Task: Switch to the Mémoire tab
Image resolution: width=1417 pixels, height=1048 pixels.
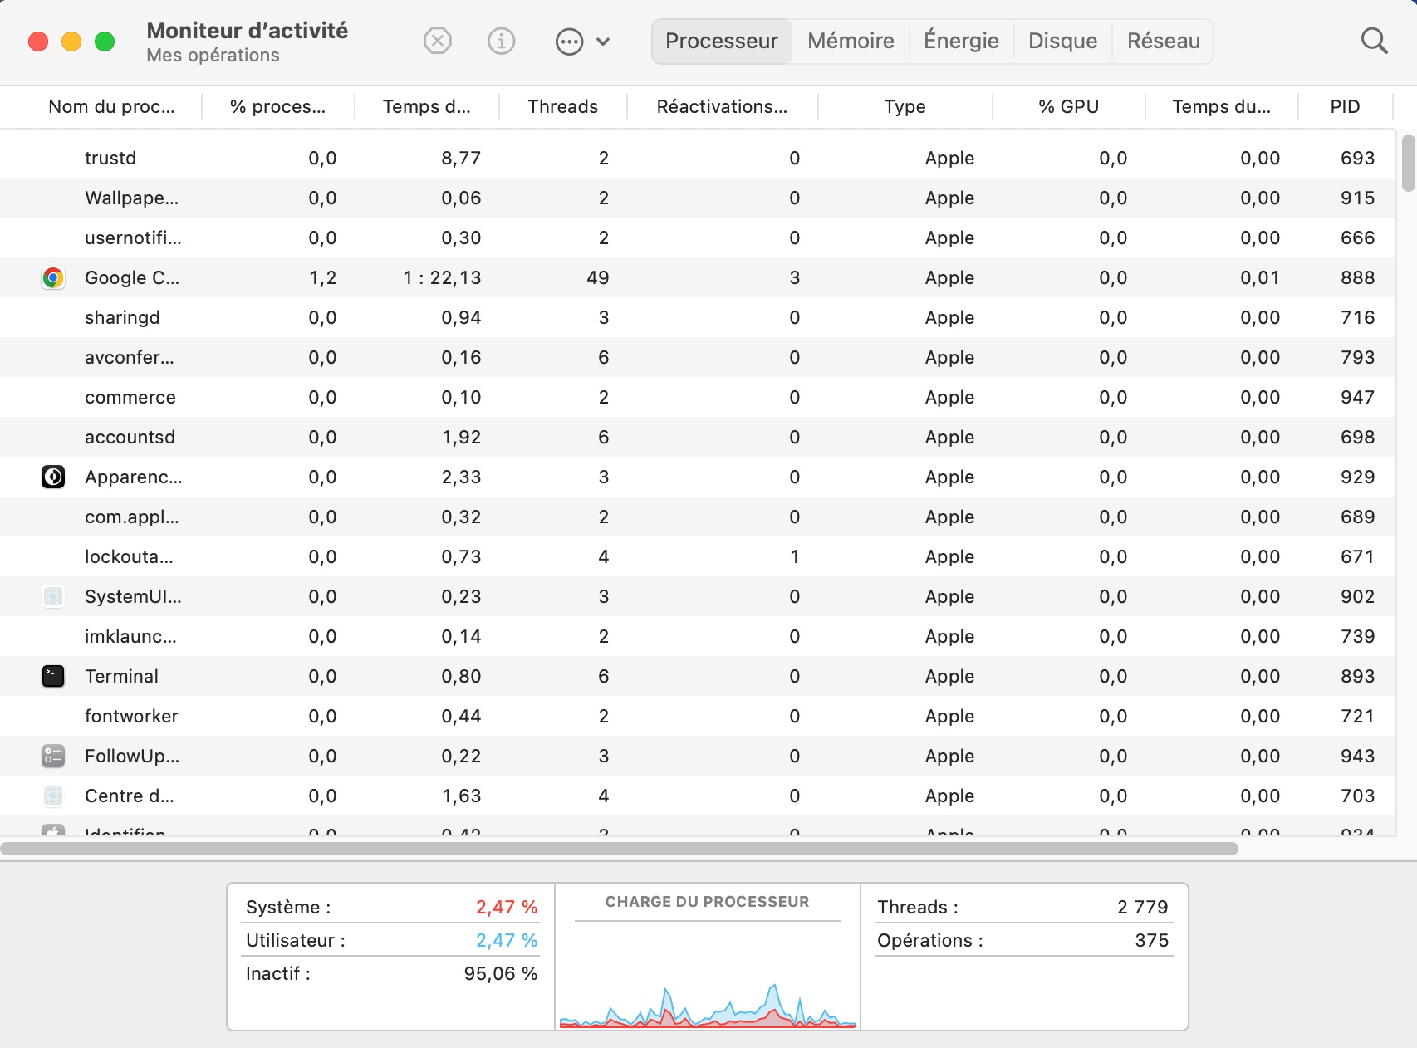Action: 851,41
